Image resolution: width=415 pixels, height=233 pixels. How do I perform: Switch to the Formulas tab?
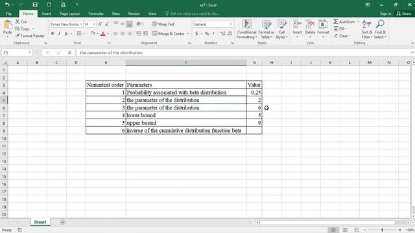tap(96, 14)
